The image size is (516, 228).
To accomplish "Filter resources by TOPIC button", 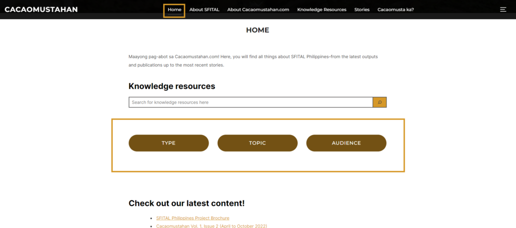I will tap(257, 143).
